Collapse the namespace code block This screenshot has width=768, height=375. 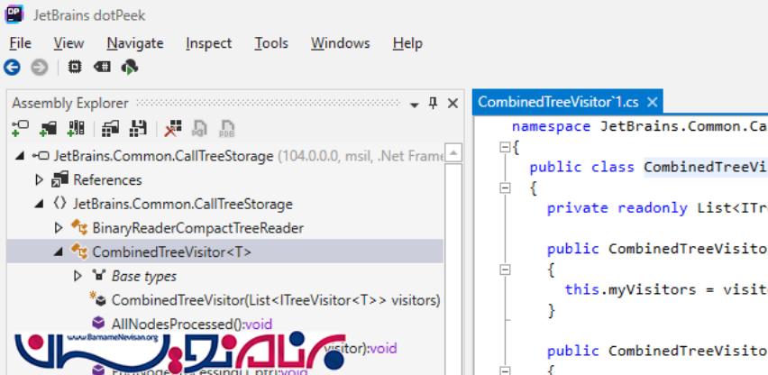[505, 147]
